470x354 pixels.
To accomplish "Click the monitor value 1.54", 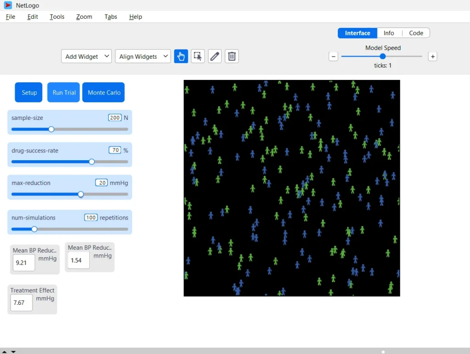I will pyautogui.click(x=78, y=260).
